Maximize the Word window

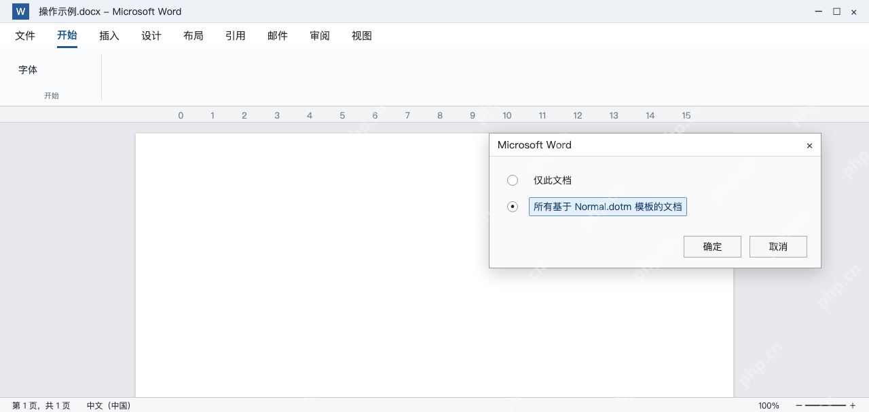[x=836, y=12]
